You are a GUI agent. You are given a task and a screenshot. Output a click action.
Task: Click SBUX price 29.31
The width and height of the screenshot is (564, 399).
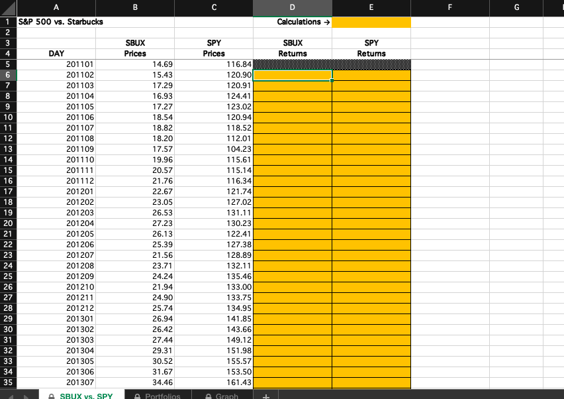135,351
